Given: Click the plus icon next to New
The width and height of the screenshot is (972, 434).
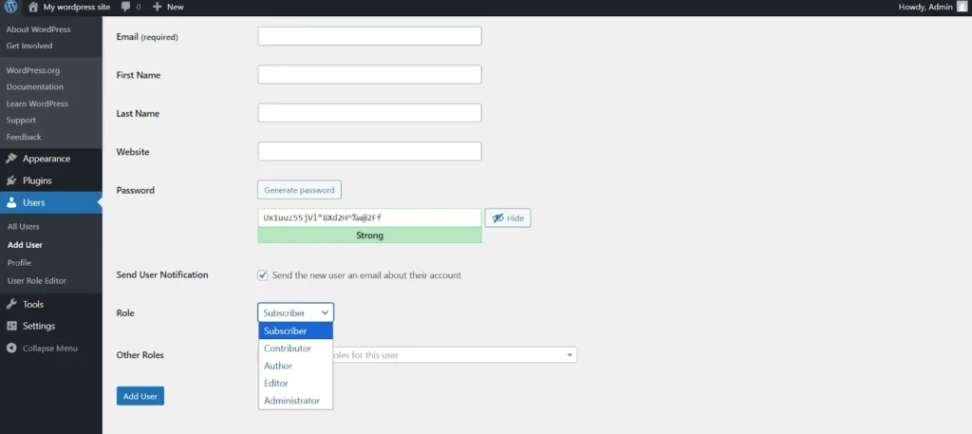Looking at the screenshot, I should click(x=157, y=7).
